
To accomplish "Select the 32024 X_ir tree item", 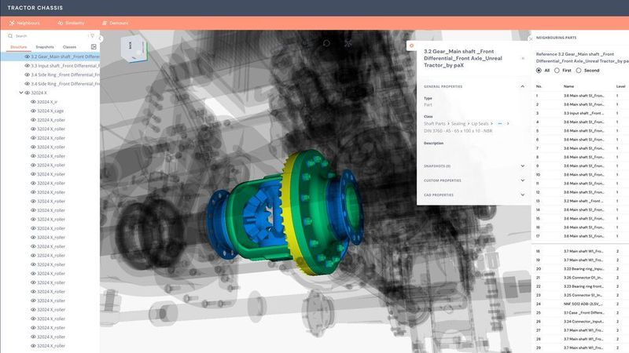I will coord(47,102).
